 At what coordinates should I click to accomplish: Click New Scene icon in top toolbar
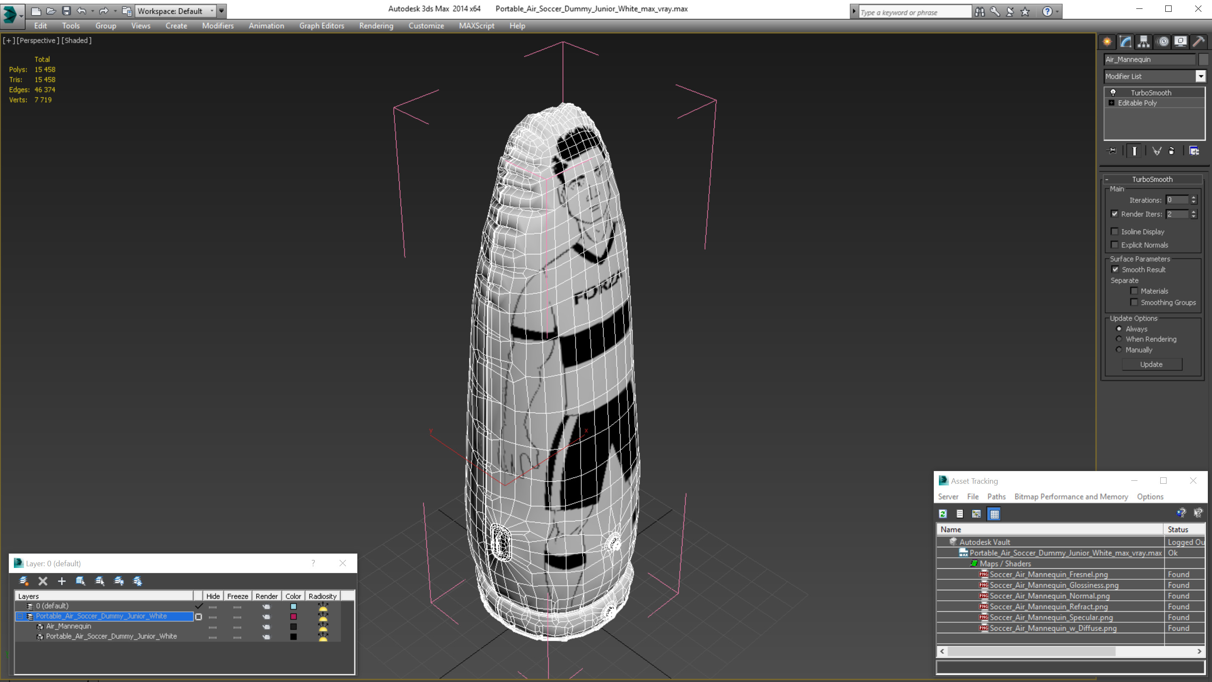(x=36, y=11)
